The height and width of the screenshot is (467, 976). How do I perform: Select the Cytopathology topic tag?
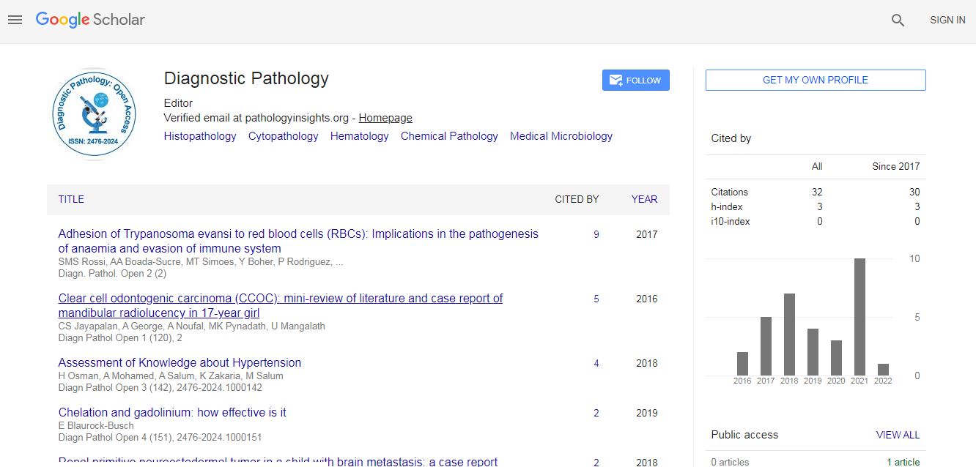283,136
